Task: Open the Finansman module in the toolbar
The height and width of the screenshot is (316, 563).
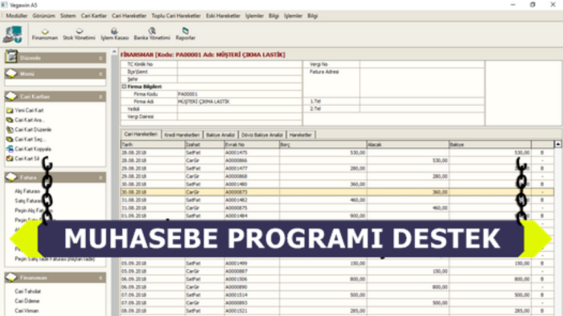Action: click(44, 34)
